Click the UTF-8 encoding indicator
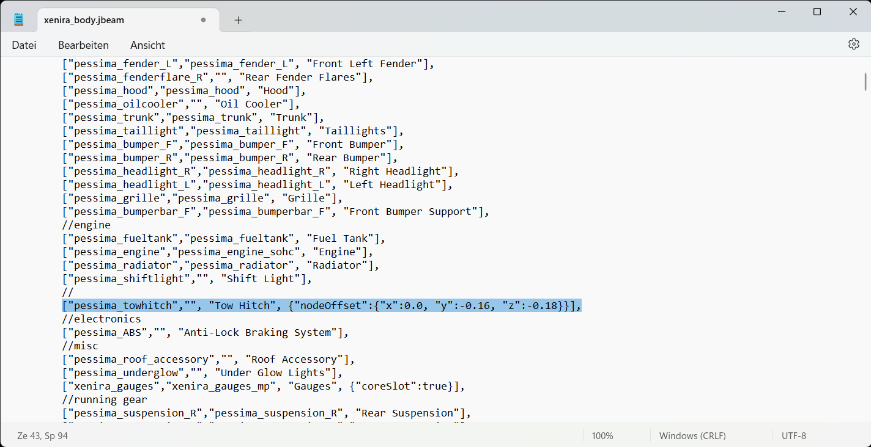Image resolution: width=871 pixels, height=447 pixels. click(793, 436)
